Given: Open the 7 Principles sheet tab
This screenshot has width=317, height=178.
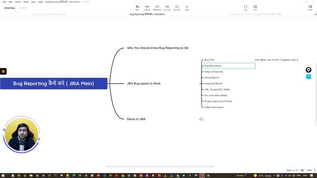Looking at the screenshot, I should (x=256, y=14).
